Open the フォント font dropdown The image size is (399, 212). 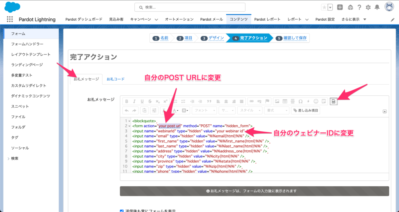point(204,110)
